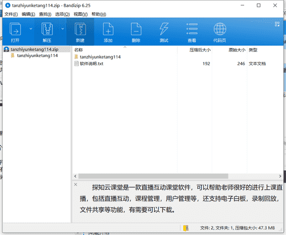Sort by compressed size (压缩后大小) column
Viewport: 286px width, 235px height.
point(200,50)
